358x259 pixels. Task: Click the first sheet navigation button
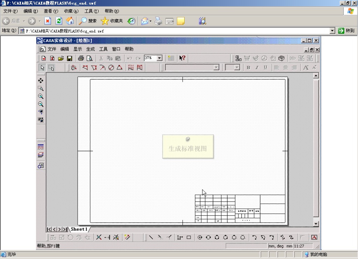(x=49, y=229)
